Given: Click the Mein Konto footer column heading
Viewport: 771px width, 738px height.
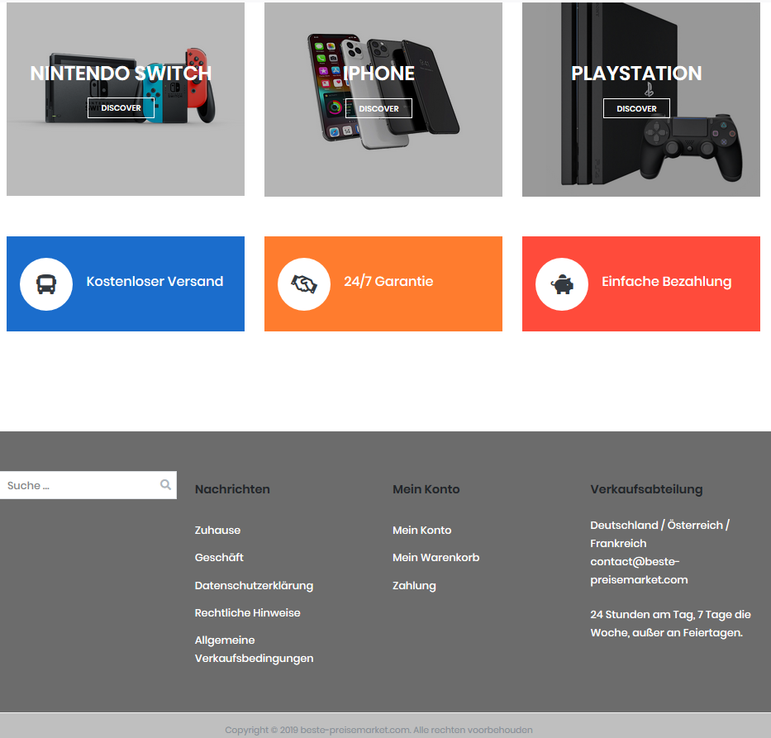Looking at the screenshot, I should click(426, 489).
